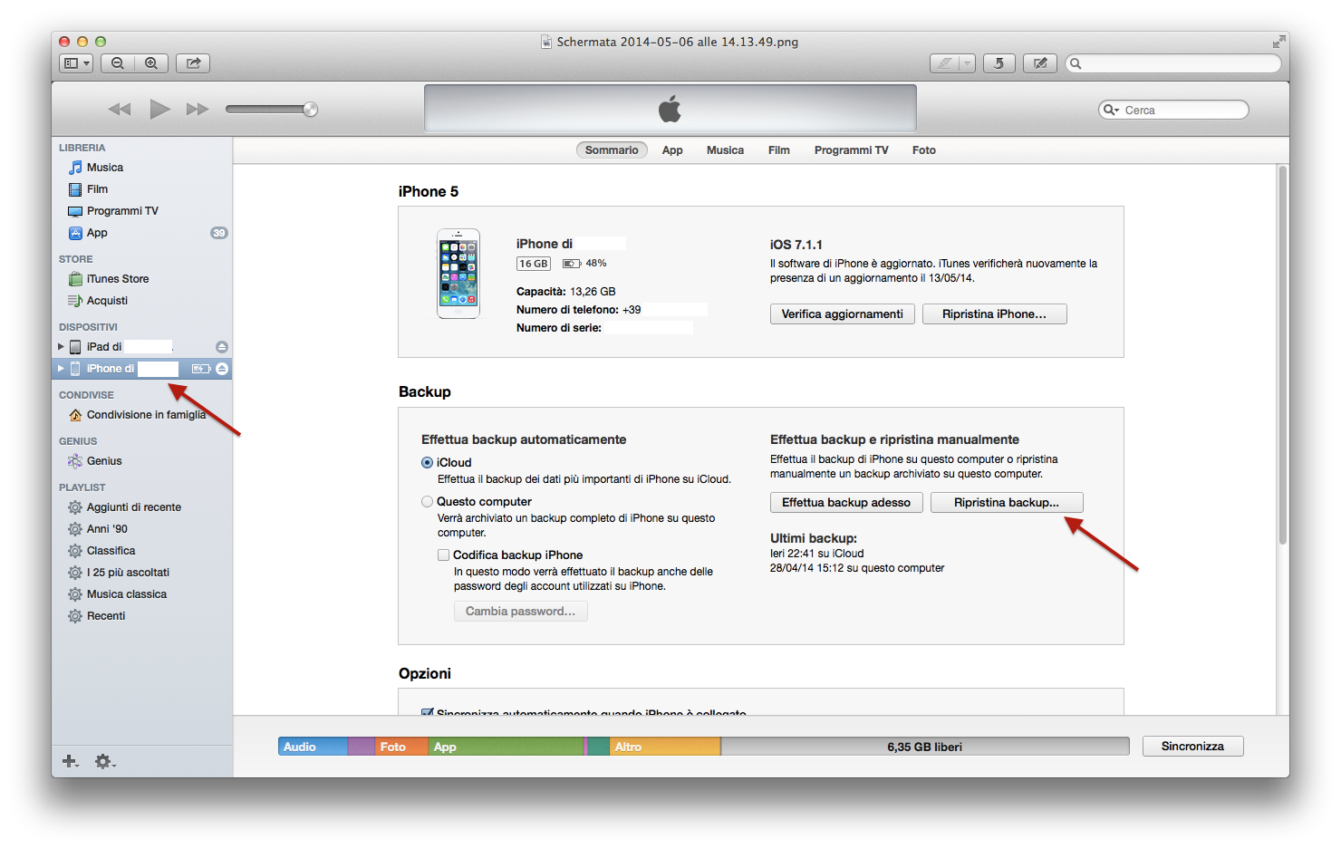Screen dimensions: 1341x849
Task: Adjust the iTunes volume slider knob
Action: click(x=310, y=110)
